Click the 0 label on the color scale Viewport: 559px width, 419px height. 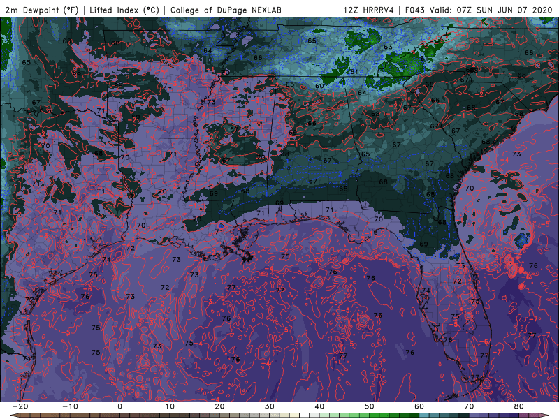(x=119, y=406)
